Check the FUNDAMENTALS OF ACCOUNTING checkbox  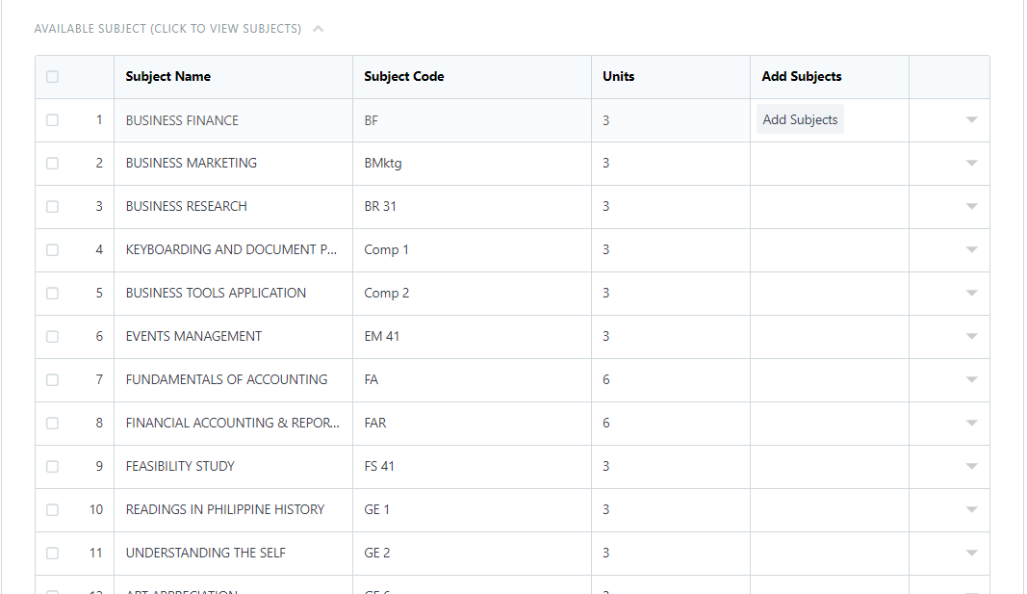(x=52, y=379)
